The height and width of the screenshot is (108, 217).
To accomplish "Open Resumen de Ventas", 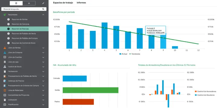I will click(20, 19).
